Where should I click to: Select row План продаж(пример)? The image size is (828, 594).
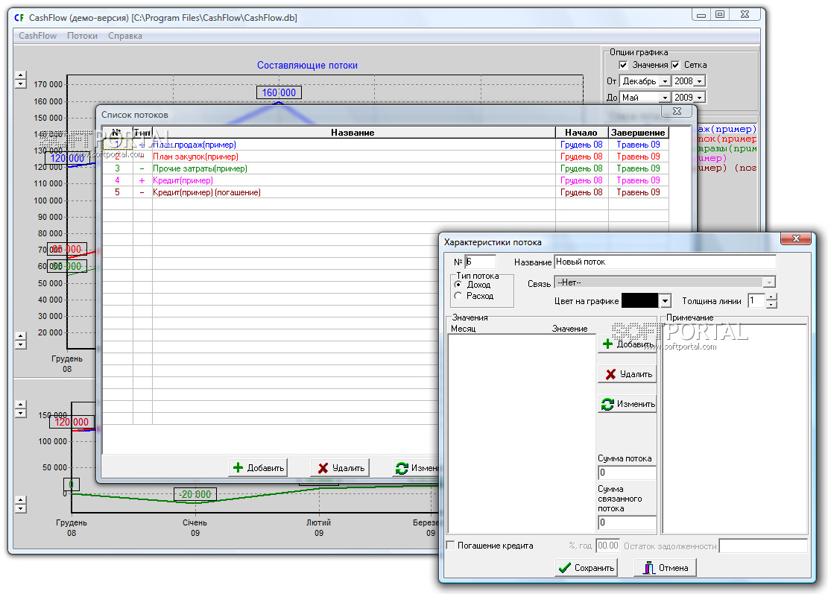(385, 145)
